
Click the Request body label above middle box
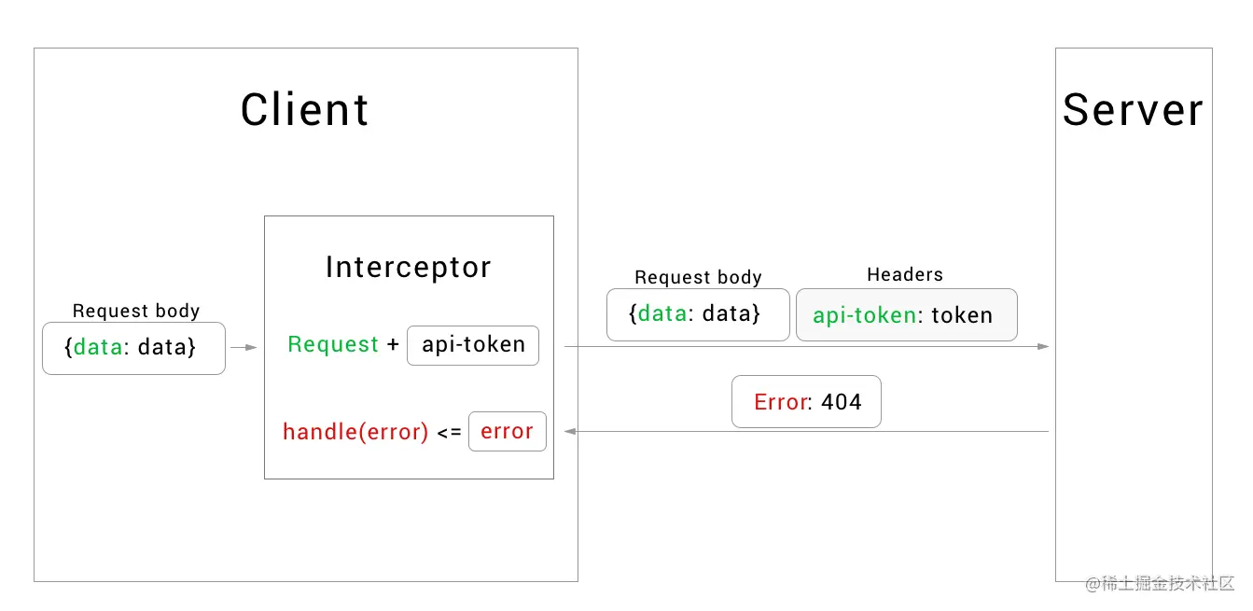point(698,277)
